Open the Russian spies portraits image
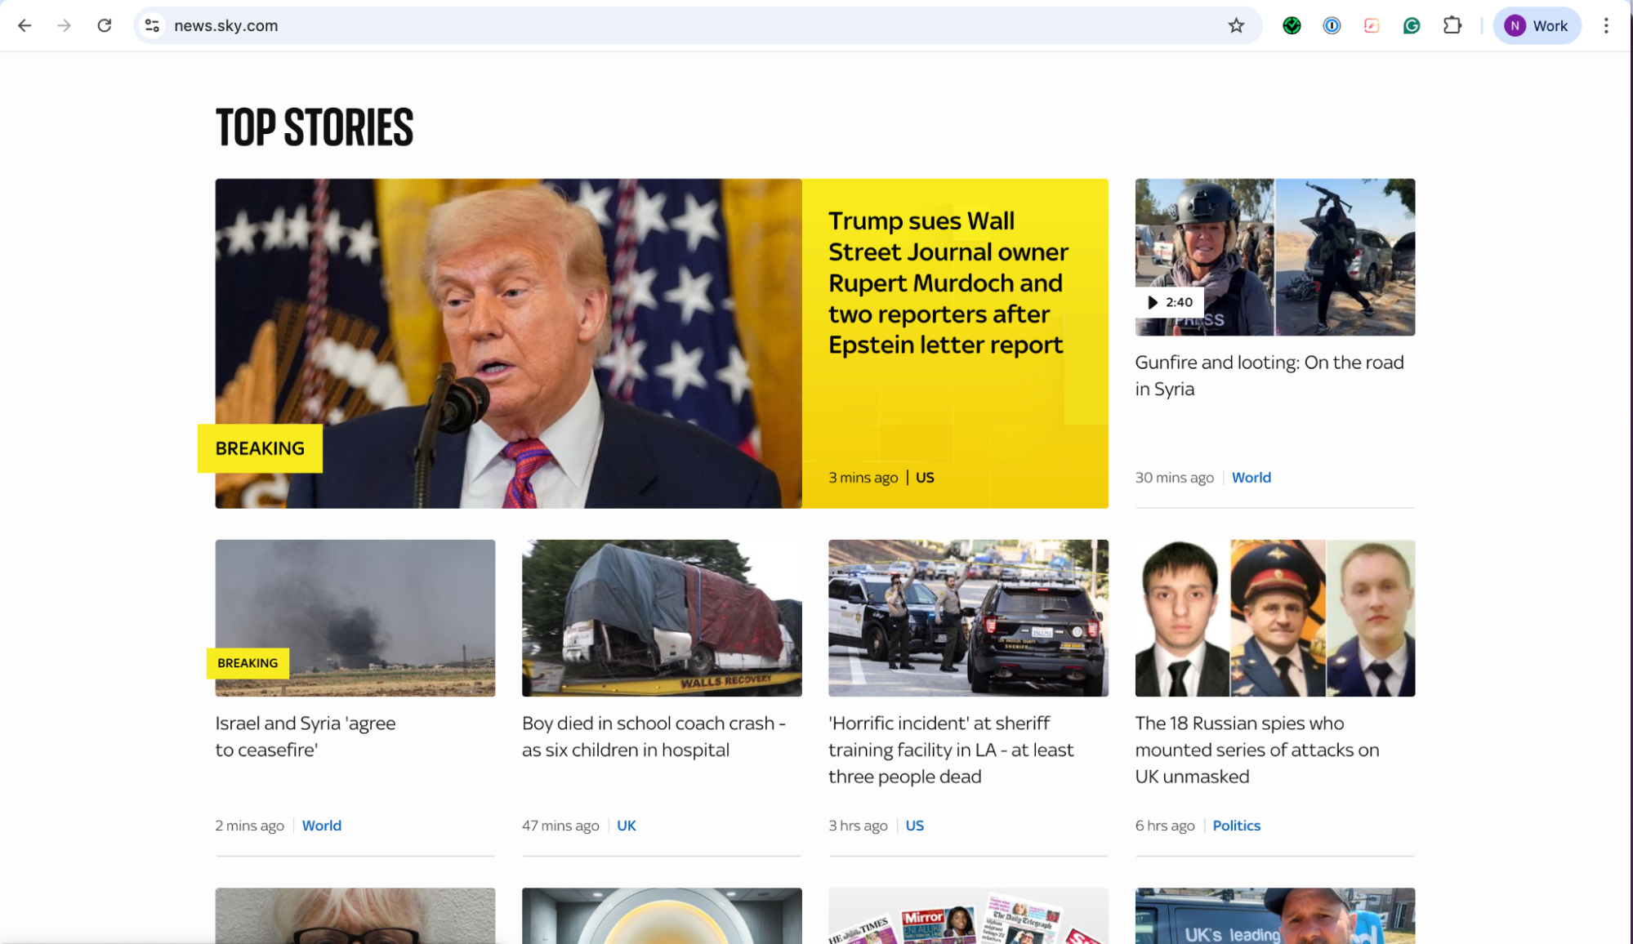 [x=1275, y=617]
